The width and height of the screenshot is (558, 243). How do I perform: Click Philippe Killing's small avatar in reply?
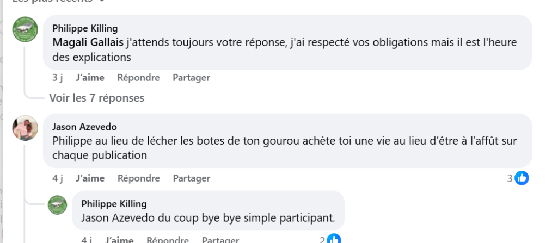(57, 204)
